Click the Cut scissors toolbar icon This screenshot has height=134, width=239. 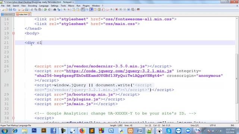point(32,10)
